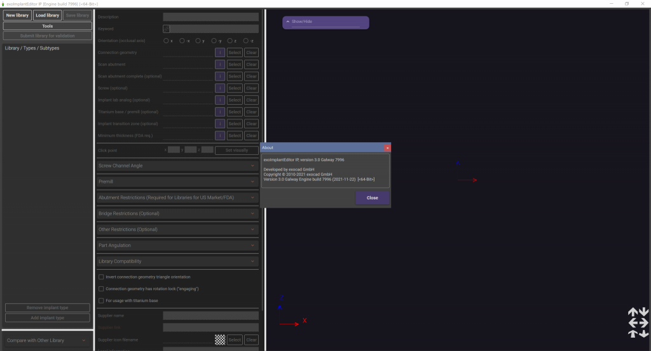Click the keyword tag icon
Viewport: 651px width, 351px height.
coord(166,29)
